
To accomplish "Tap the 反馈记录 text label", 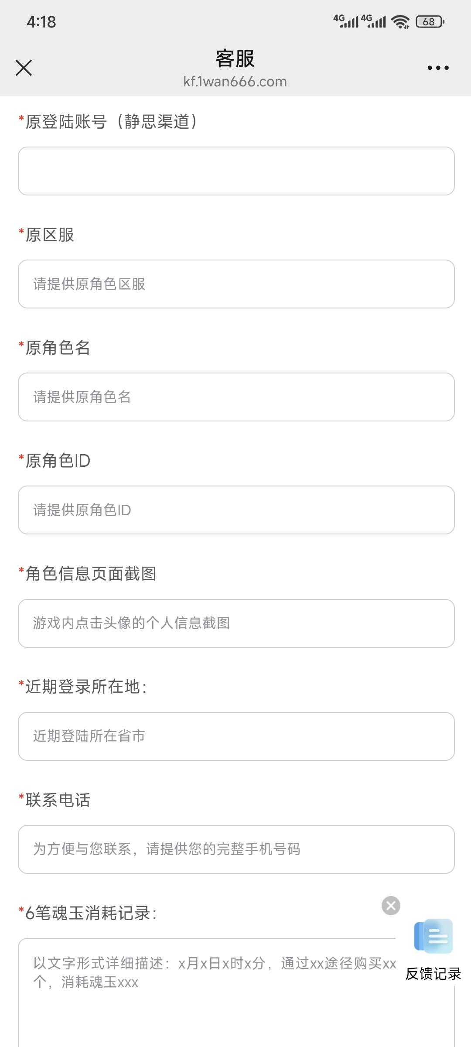I will (x=433, y=973).
